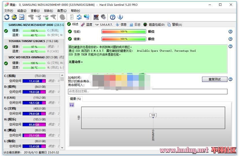Click the speaker sound toolbar icon
This screenshot has width=239, height=156.
point(103,17)
